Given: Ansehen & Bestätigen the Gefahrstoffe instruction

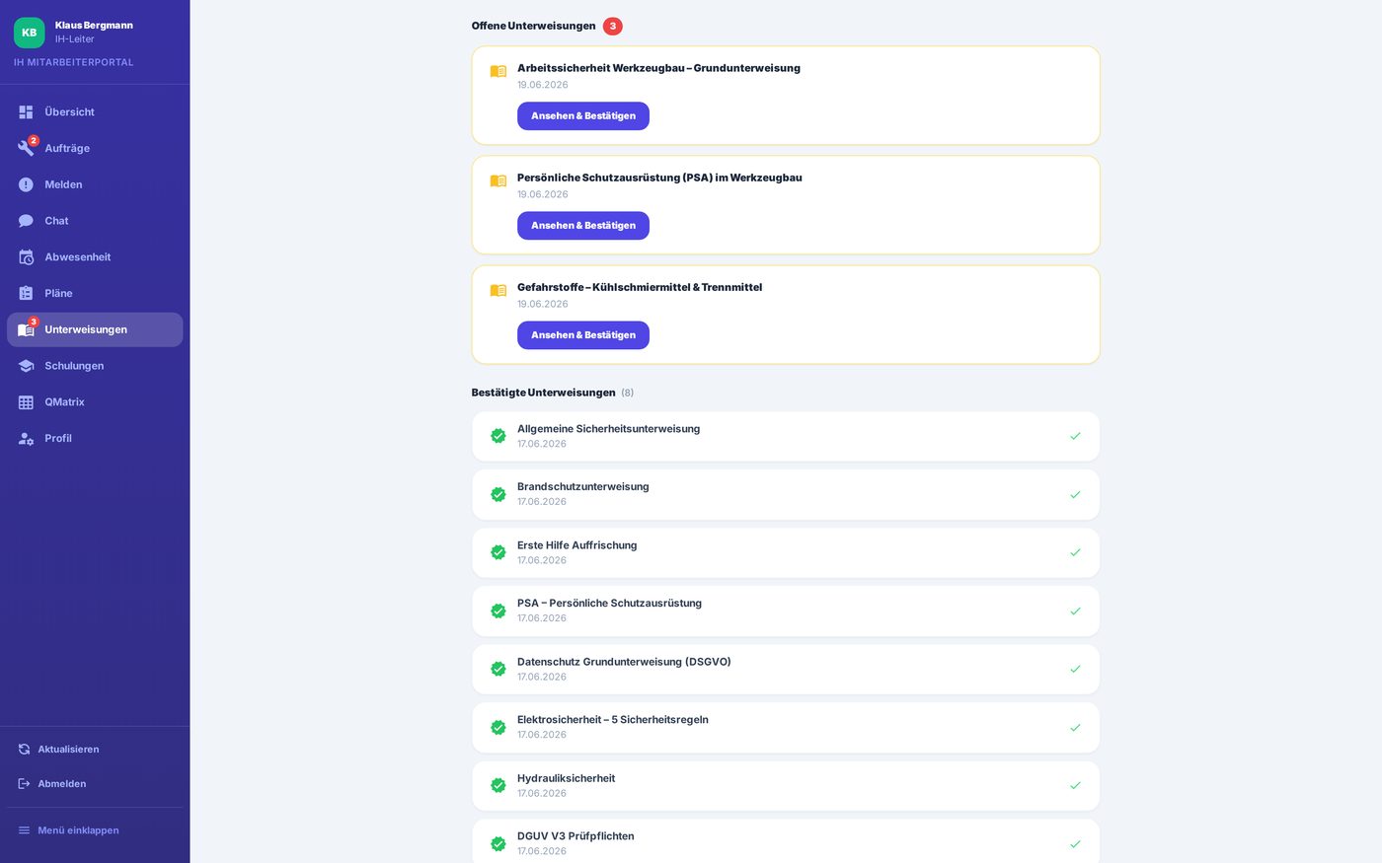Looking at the screenshot, I should pyautogui.click(x=583, y=335).
